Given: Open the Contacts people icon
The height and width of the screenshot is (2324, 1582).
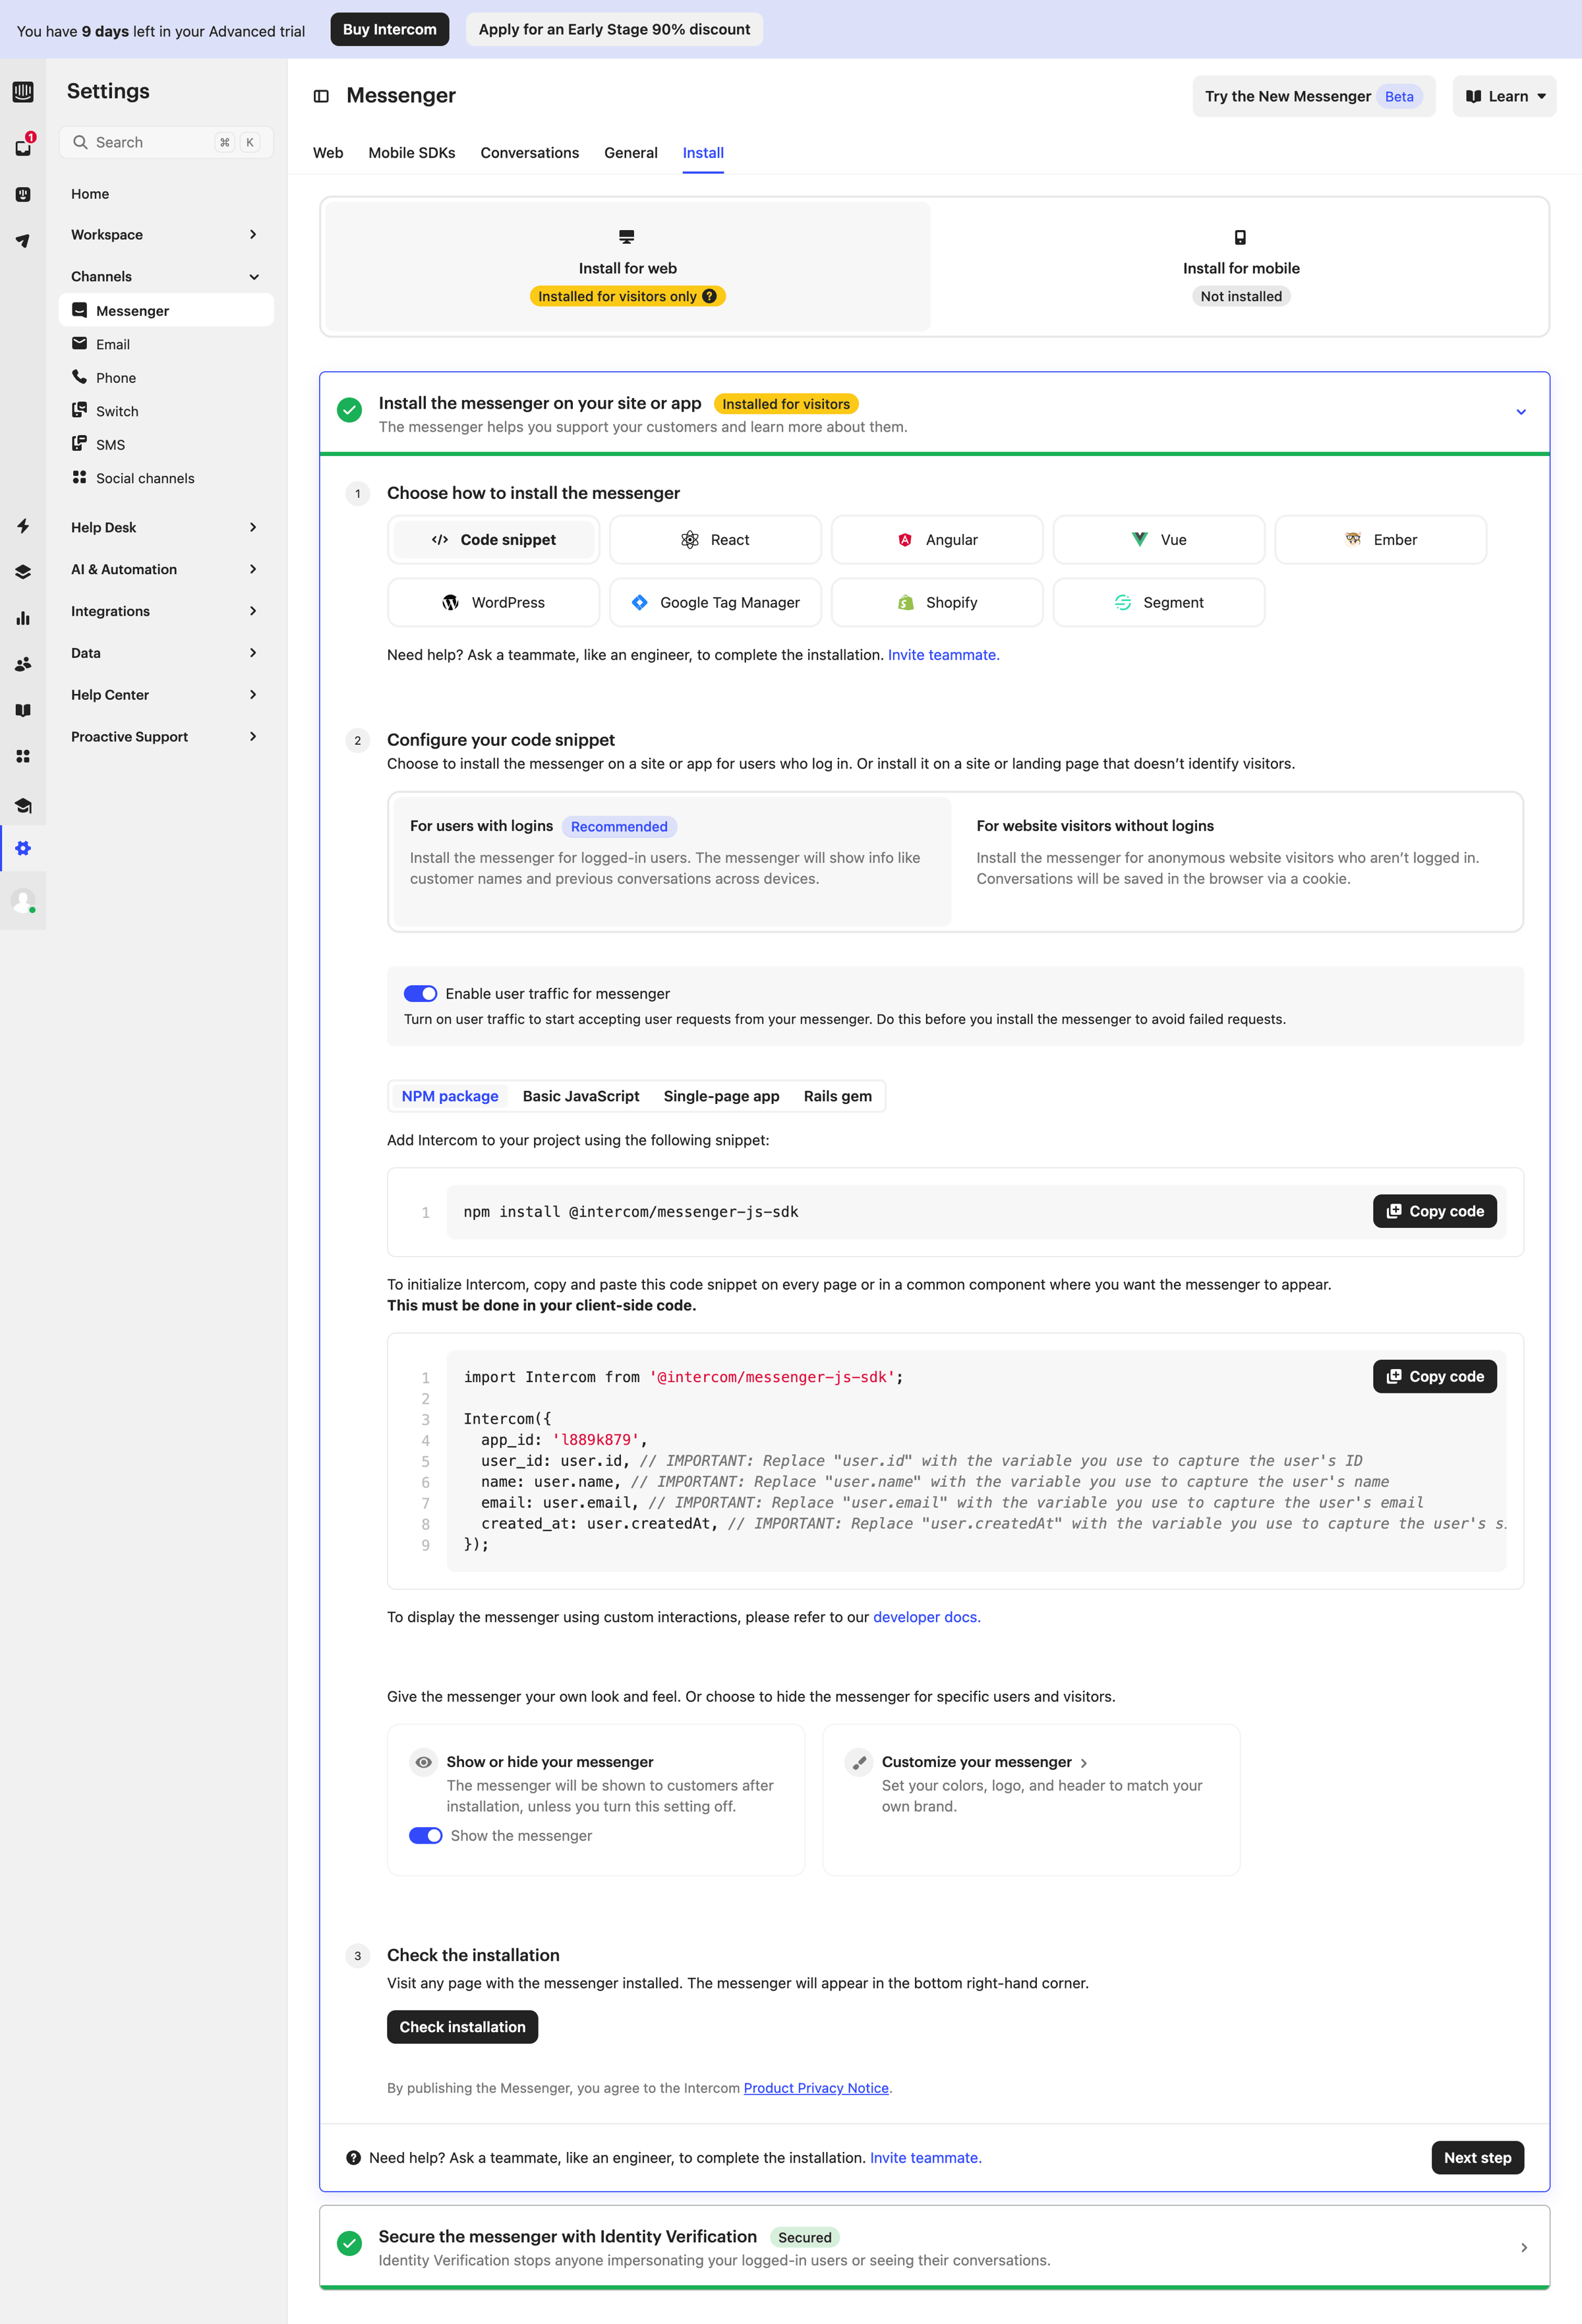Looking at the screenshot, I should click(23, 664).
